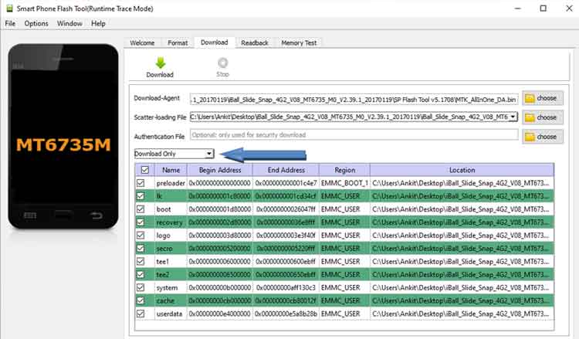Image resolution: width=579 pixels, height=339 pixels.
Task: Uncheck the tee2 partition checkbox
Action: (141, 274)
